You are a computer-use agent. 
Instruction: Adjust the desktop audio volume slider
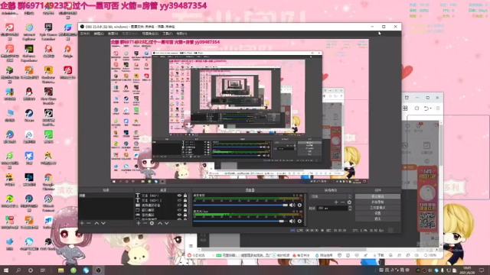pos(240,205)
